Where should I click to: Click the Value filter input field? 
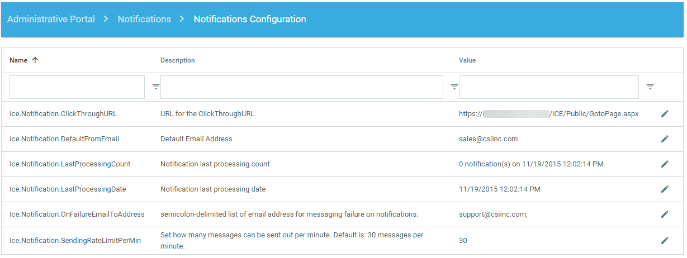point(548,87)
